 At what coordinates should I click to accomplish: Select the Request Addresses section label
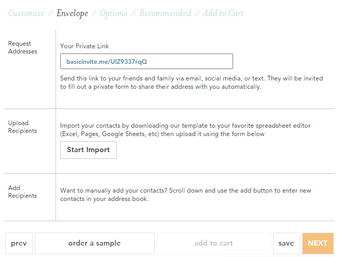(x=22, y=48)
